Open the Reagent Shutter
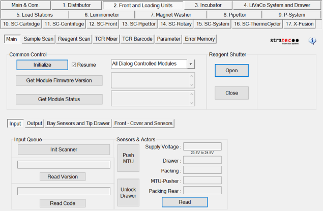 pos(231,71)
